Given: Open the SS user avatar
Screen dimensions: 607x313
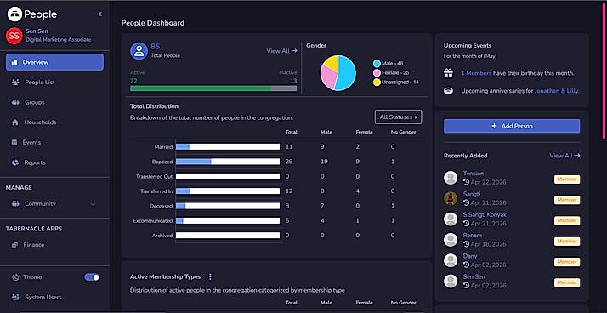Looking at the screenshot, I should click(x=14, y=36).
